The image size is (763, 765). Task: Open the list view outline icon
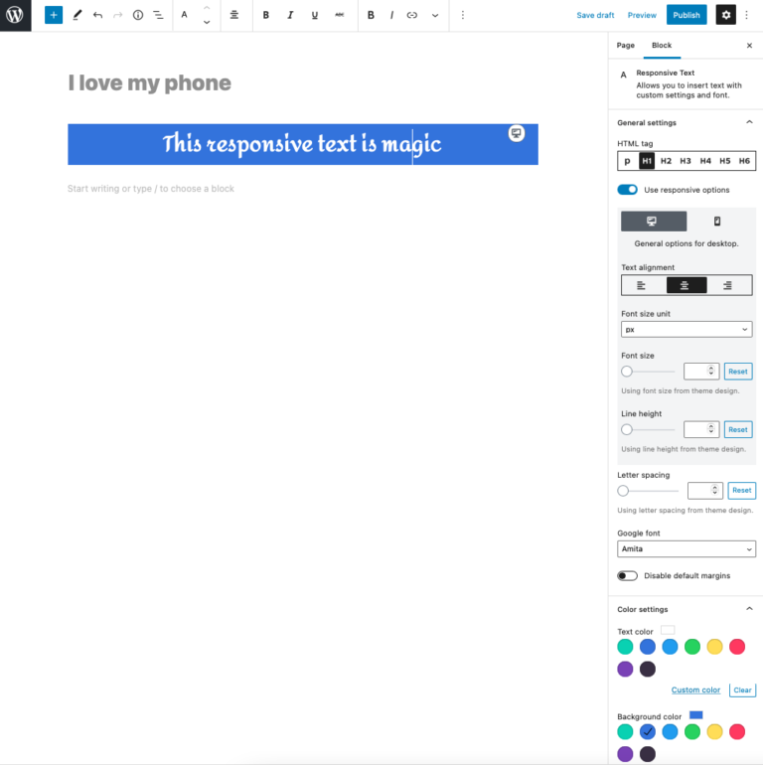coord(158,15)
